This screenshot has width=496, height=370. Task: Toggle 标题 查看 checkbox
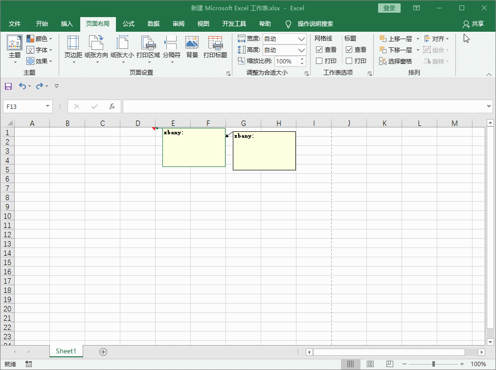pos(349,50)
